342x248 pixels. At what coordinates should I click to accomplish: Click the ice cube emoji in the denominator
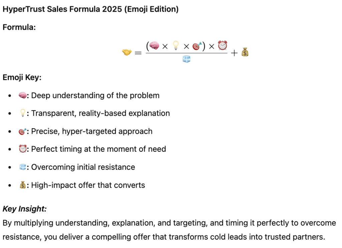186,59
